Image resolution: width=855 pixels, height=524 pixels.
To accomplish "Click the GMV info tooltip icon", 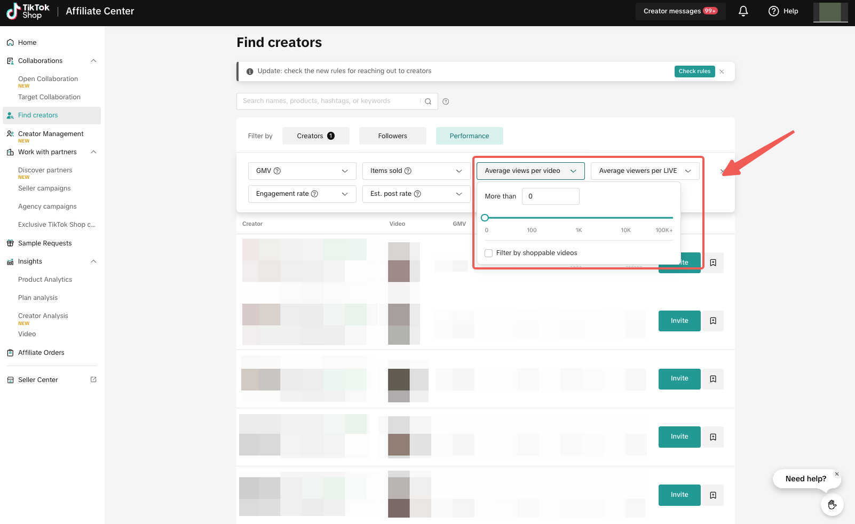I will coord(277,171).
